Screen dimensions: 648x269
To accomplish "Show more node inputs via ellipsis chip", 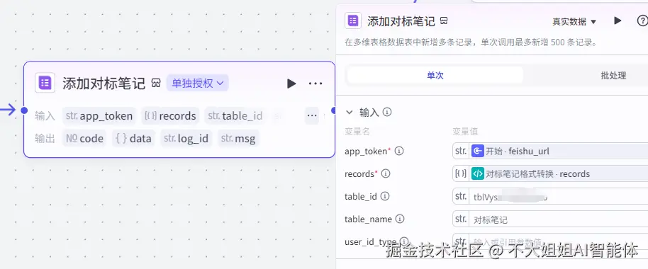I will coord(312,116).
